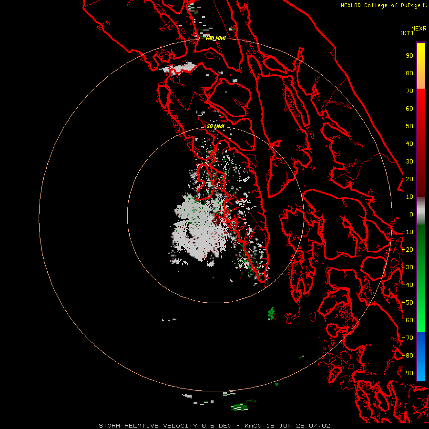429x429 pixels.
Task: Click the -90 value on velocity scale
Action: click(x=408, y=373)
